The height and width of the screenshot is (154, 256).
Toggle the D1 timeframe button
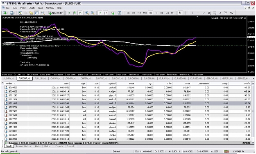click(x=161, y=13)
